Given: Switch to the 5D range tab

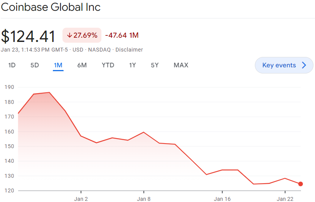Looking at the screenshot, I should [35, 65].
